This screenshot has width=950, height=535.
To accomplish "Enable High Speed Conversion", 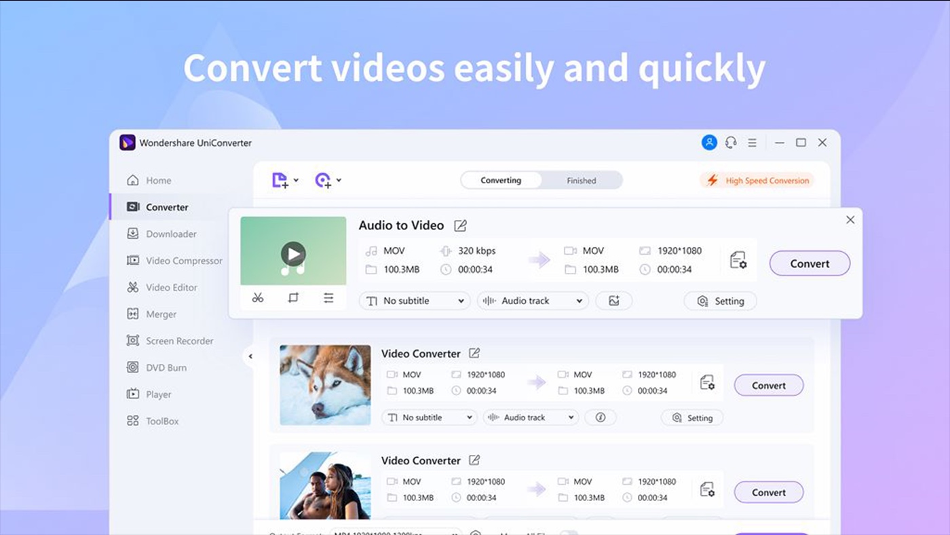I will [757, 181].
